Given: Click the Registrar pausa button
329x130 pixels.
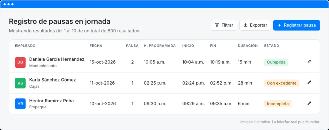Looking at the screenshot, I should (296, 25).
